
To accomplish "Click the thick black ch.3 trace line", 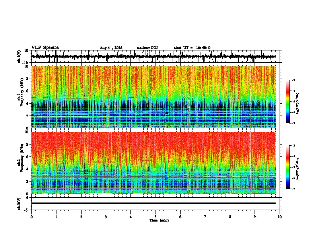I will tap(154, 203).
